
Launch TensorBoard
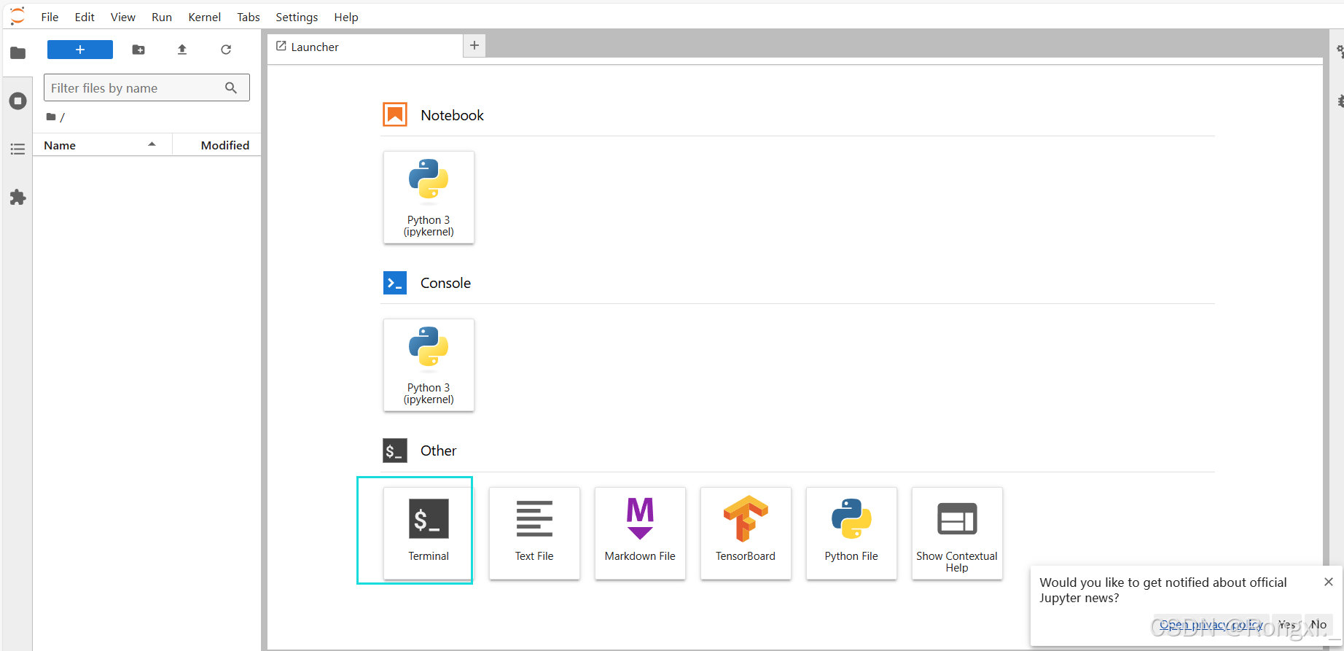[x=746, y=533]
